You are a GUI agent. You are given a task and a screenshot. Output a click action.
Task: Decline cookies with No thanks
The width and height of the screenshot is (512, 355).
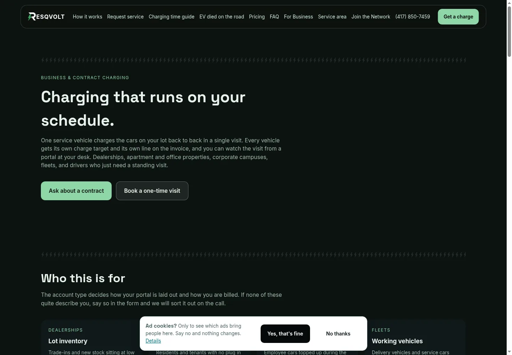(x=338, y=334)
